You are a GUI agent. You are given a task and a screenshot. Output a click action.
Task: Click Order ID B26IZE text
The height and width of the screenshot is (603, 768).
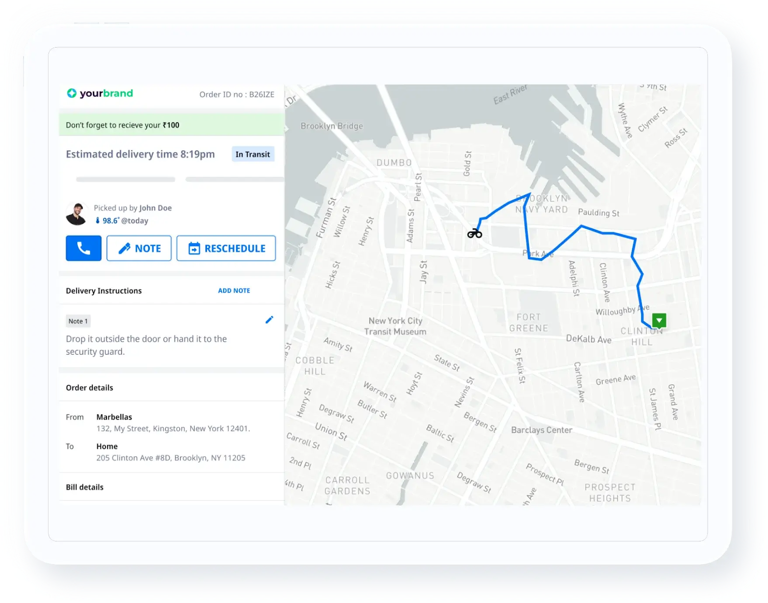(x=237, y=95)
